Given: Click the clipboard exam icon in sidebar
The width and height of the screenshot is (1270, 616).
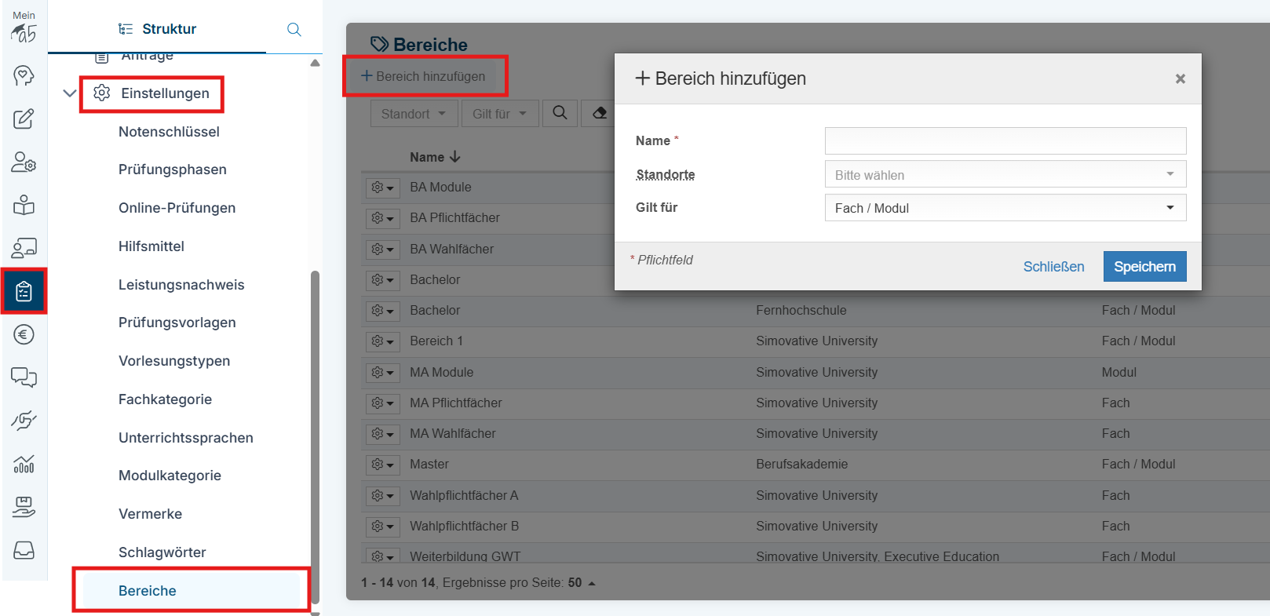Looking at the screenshot, I should [24, 291].
